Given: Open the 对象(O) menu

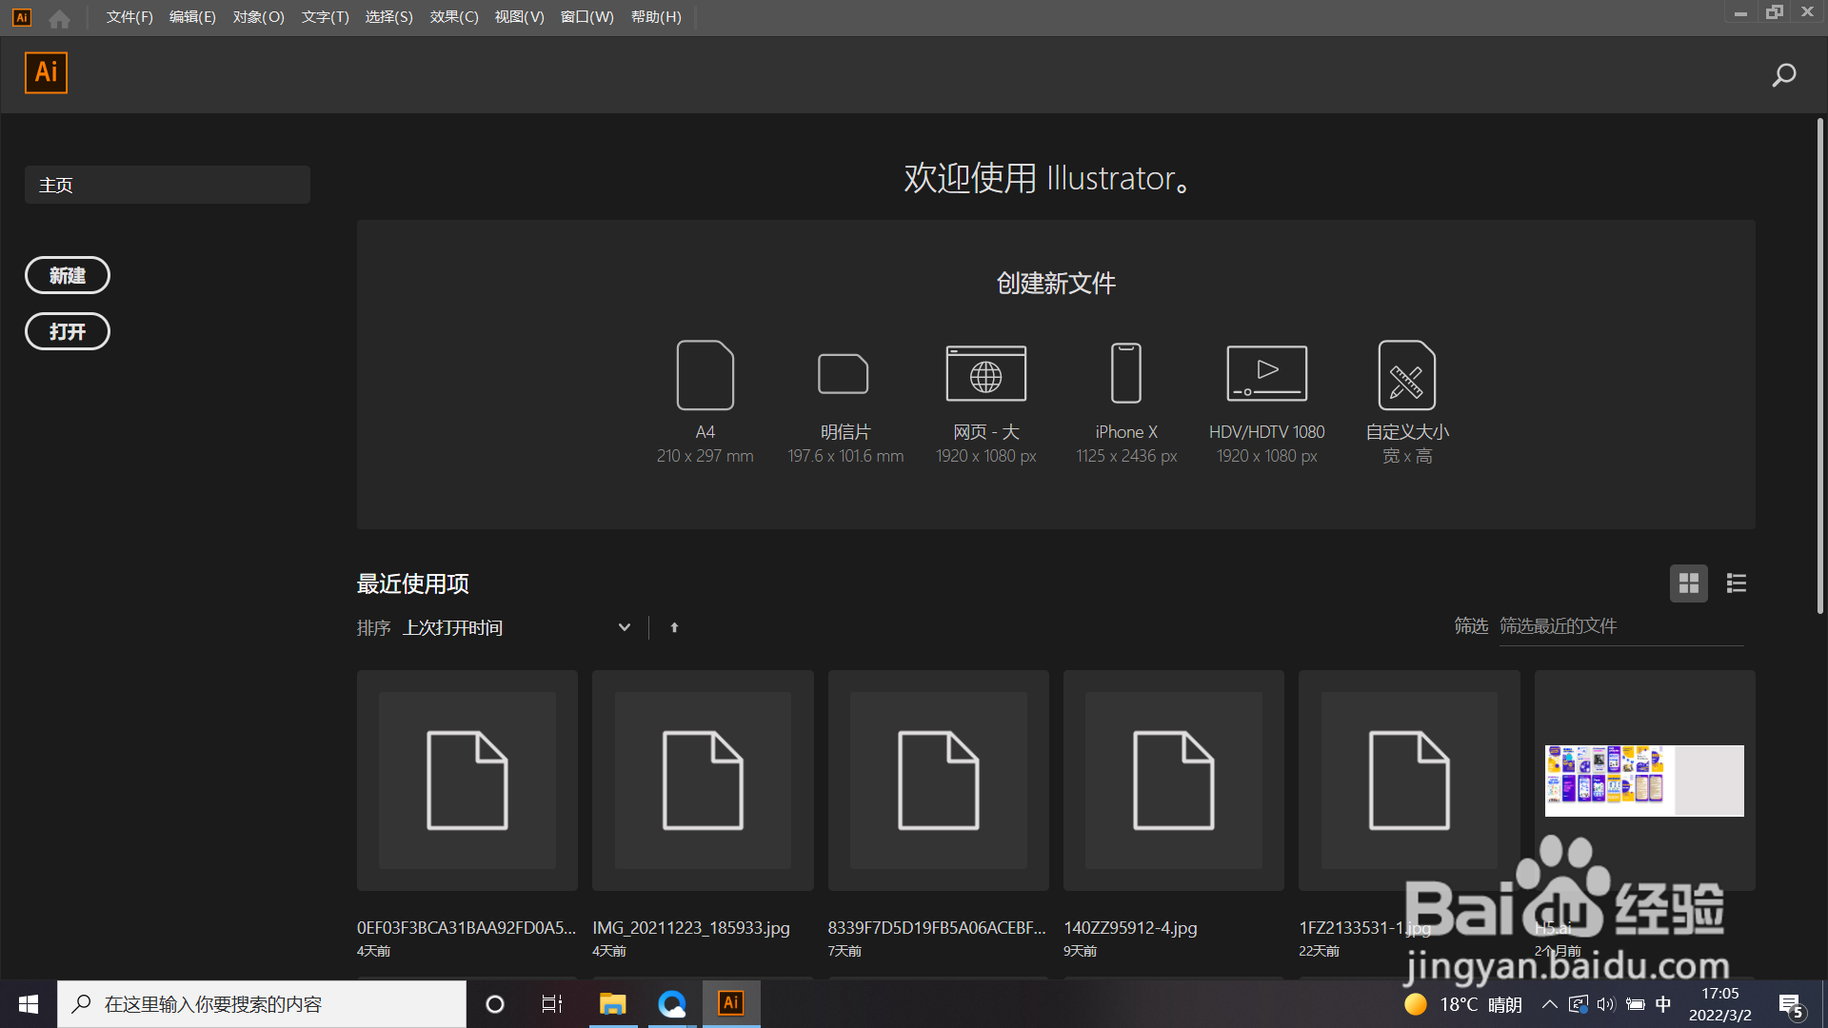Looking at the screenshot, I should [259, 17].
